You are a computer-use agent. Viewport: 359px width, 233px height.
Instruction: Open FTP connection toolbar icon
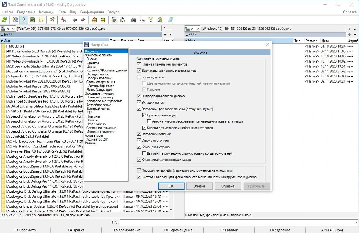coord(114,20)
